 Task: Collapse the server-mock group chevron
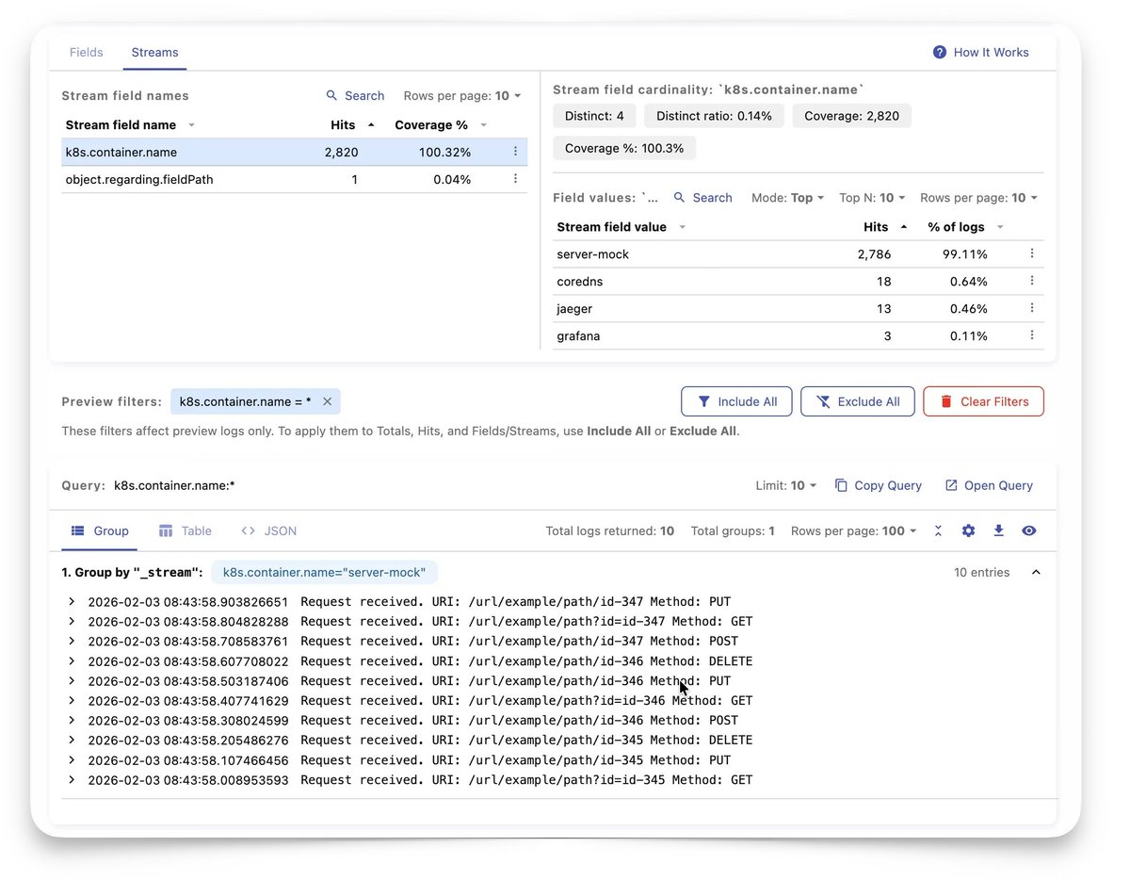pyautogui.click(x=1036, y=572)
